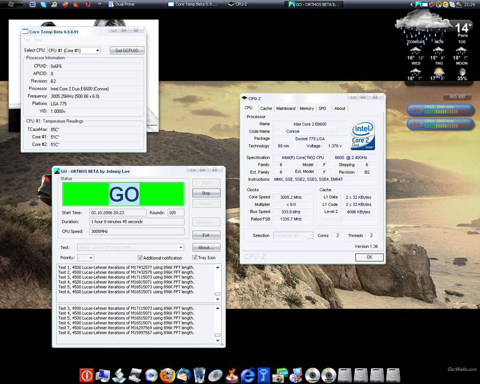The height and width of the screenshot is (384, 480).
Task: Open the scanner/printer dock icon
Action: tap(135, 375)
